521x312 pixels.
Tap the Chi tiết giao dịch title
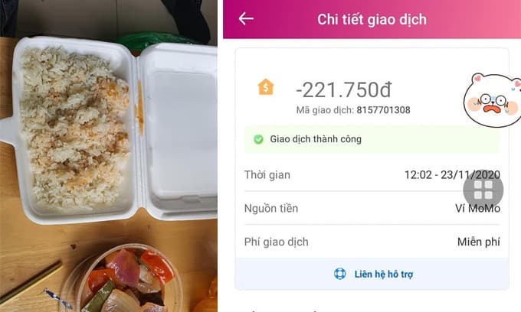pos(372,20)
